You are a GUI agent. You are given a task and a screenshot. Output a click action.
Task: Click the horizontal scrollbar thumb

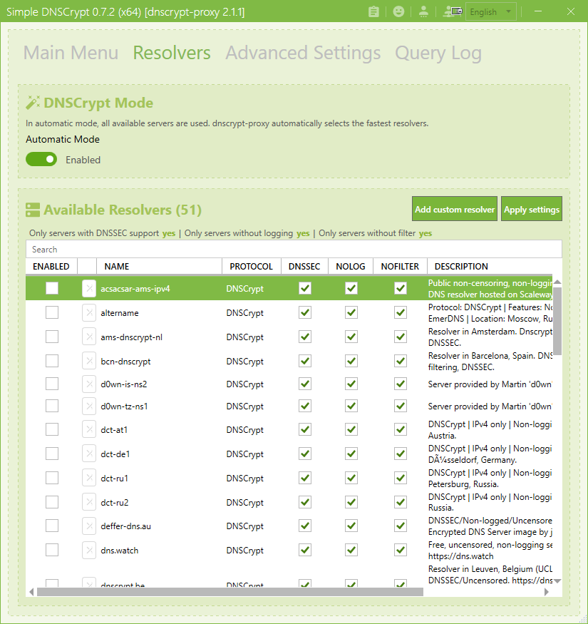coord(230,592)
